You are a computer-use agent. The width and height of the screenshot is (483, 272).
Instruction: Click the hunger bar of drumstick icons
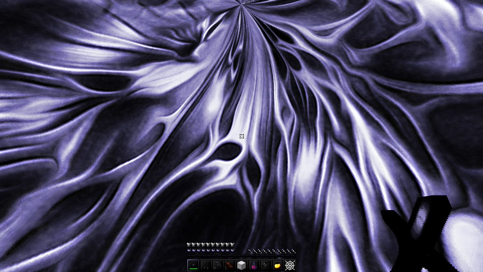272,251
